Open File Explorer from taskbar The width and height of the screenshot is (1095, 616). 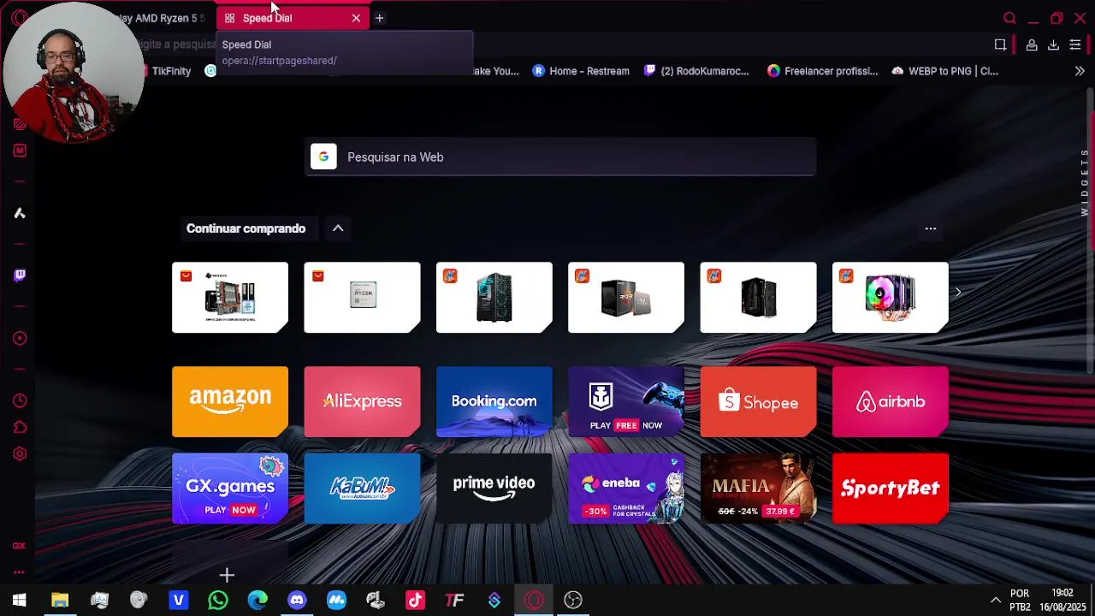(60, 600)
